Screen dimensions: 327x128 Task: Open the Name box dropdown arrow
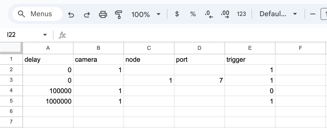click(45, 35)
